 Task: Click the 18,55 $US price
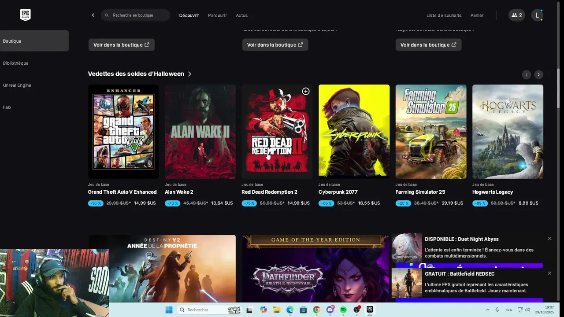tap(369, 203)
